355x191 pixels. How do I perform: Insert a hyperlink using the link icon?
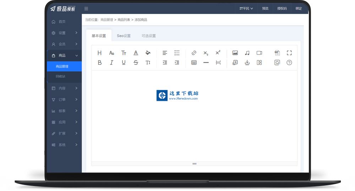[x=194, y=53]
